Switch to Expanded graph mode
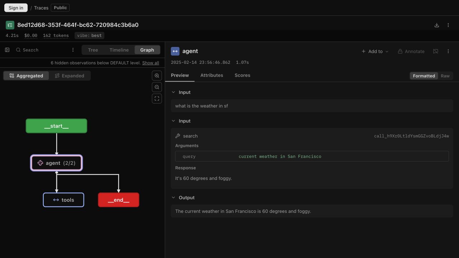459x258 pixels. tap(70, 76)
